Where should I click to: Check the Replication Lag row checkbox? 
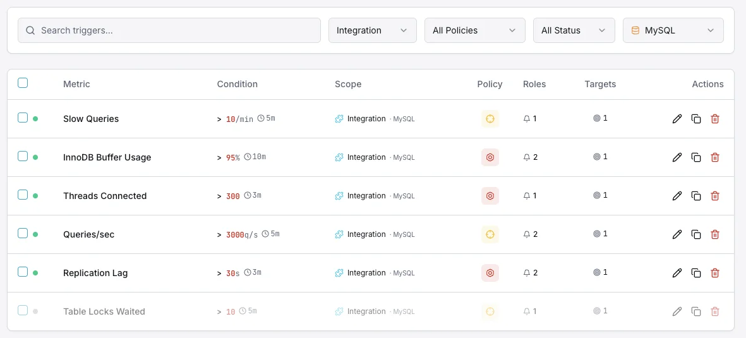point(23,272)
